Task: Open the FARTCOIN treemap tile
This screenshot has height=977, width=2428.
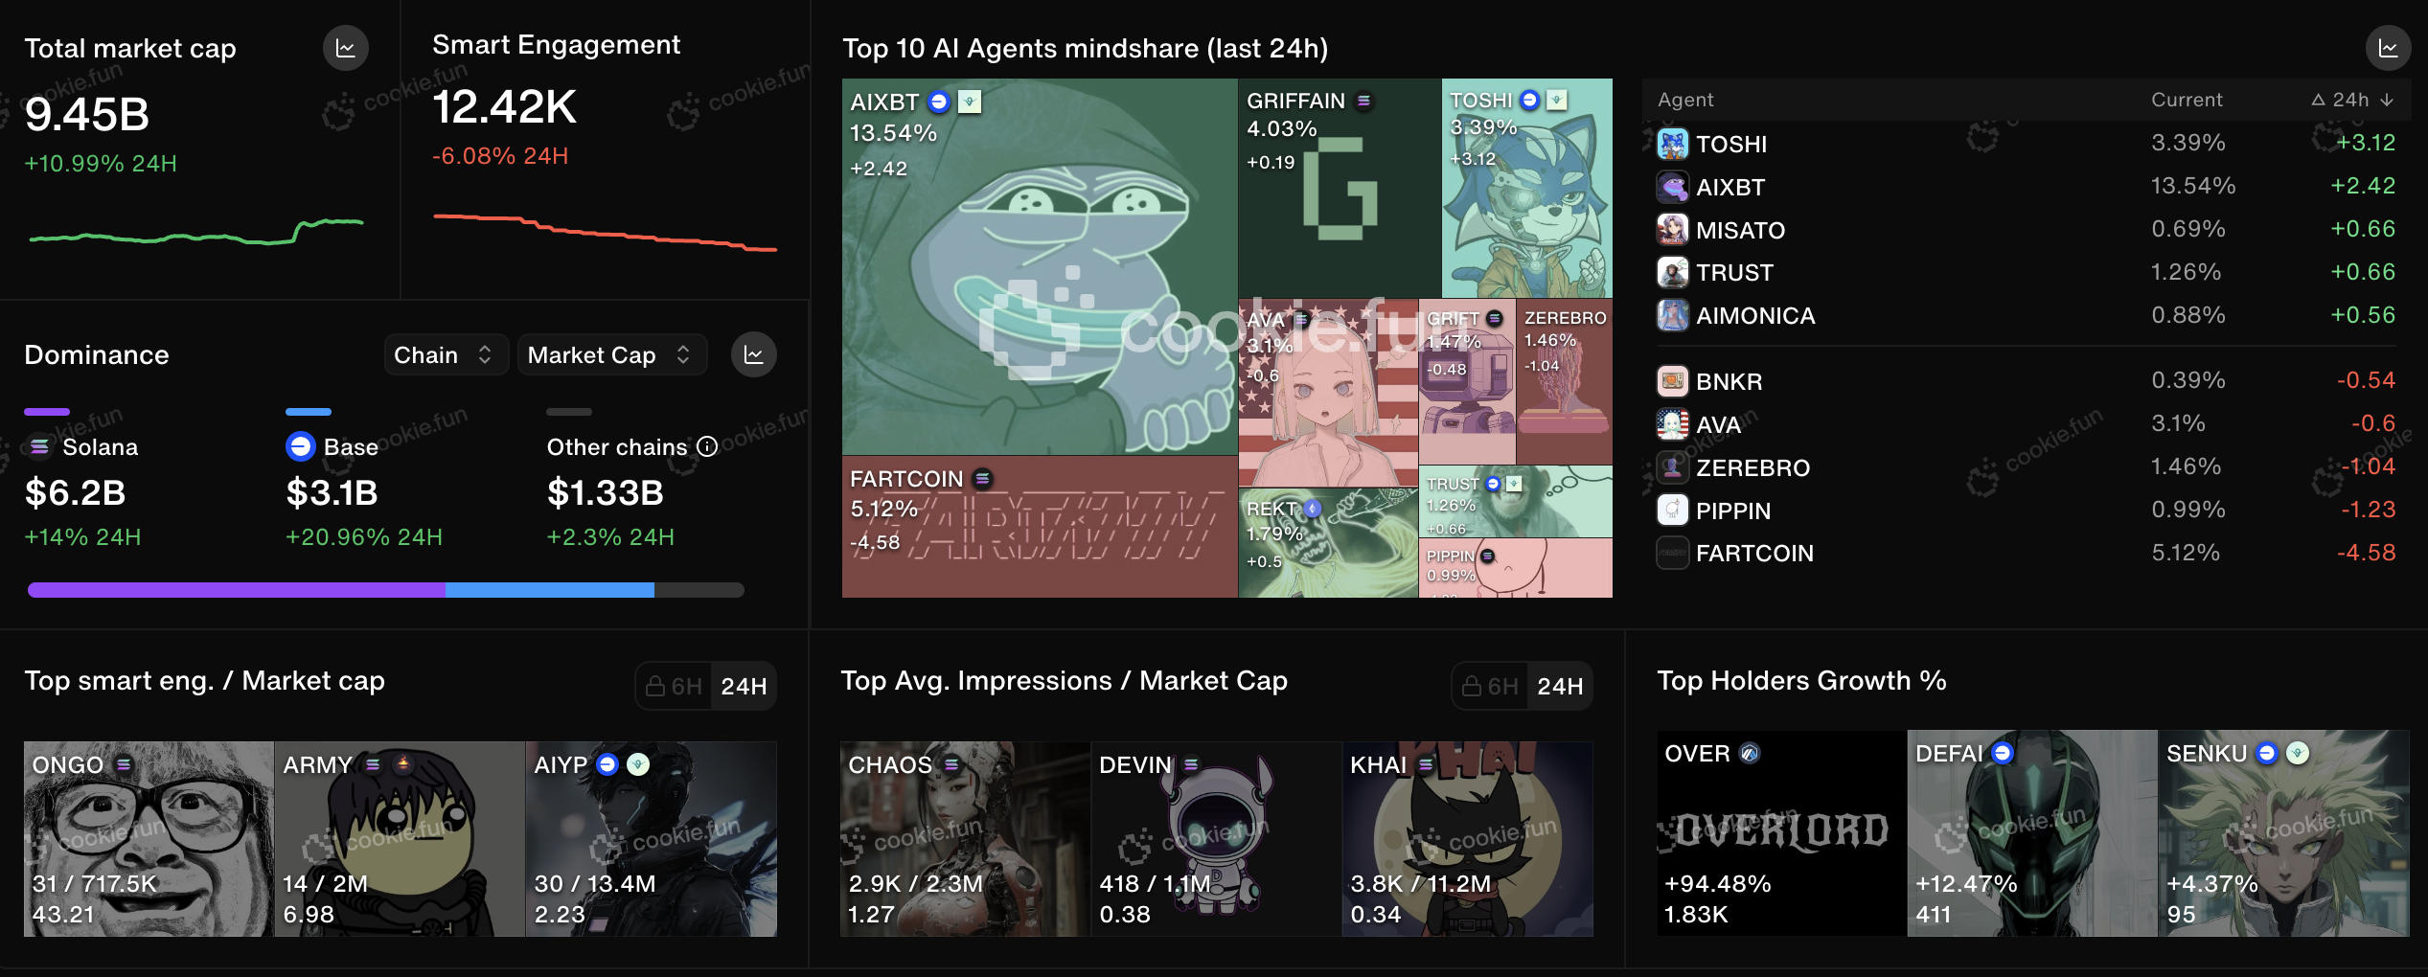Action: pos(1040,527)
